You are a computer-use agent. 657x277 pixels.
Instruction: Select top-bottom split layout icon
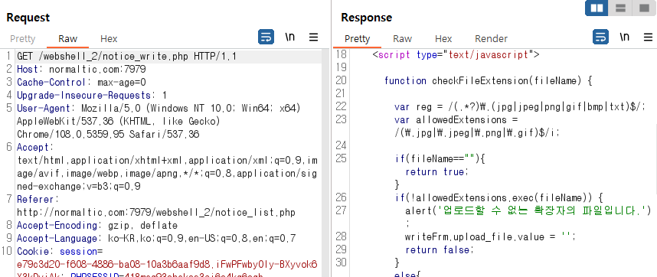point(620,8)
